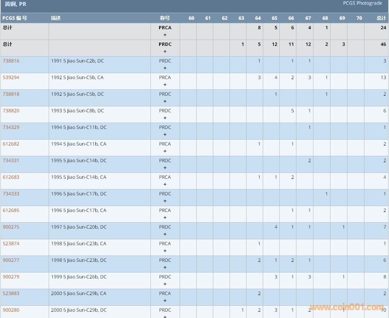389x318 pixels.
Task: Click the 称号 column header
Action: click(165, 18)
